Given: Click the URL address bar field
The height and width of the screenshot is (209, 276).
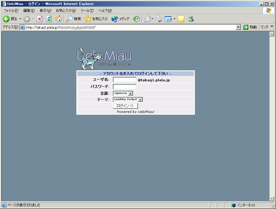Looking at the screenshot, I should tap(130, 27).
